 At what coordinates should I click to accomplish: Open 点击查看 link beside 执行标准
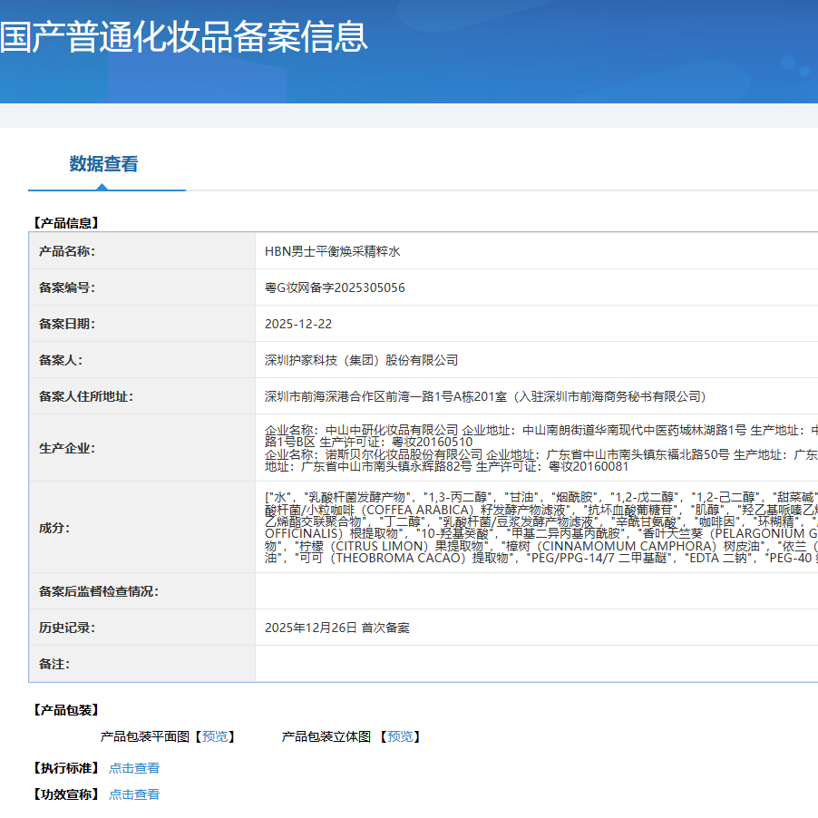coord(134,768)
